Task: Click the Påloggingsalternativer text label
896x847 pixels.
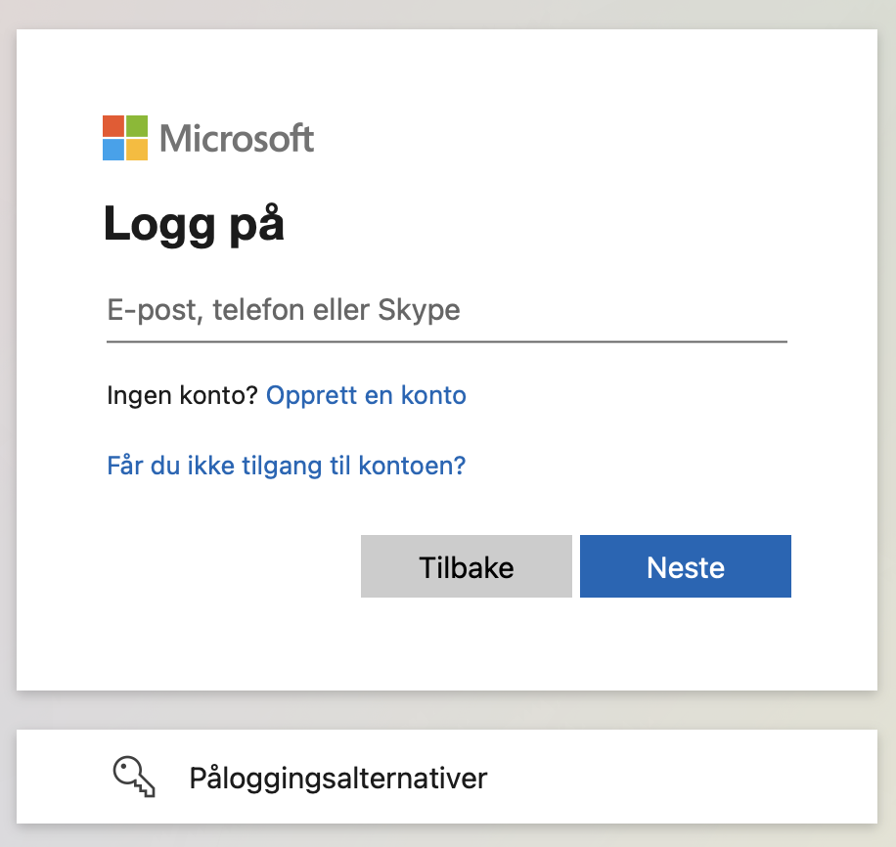Action: 338,779
